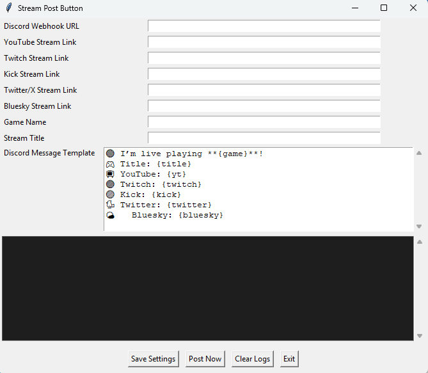Click the "I'm live playing **{game}**!" line
Image resolution: width=428 pixels, height=373 pixels.
(x=192, y=154)
